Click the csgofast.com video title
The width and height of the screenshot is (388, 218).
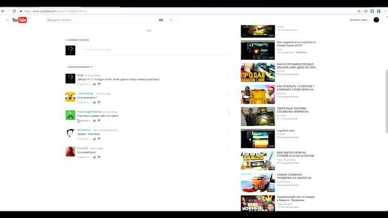(286, 131)
